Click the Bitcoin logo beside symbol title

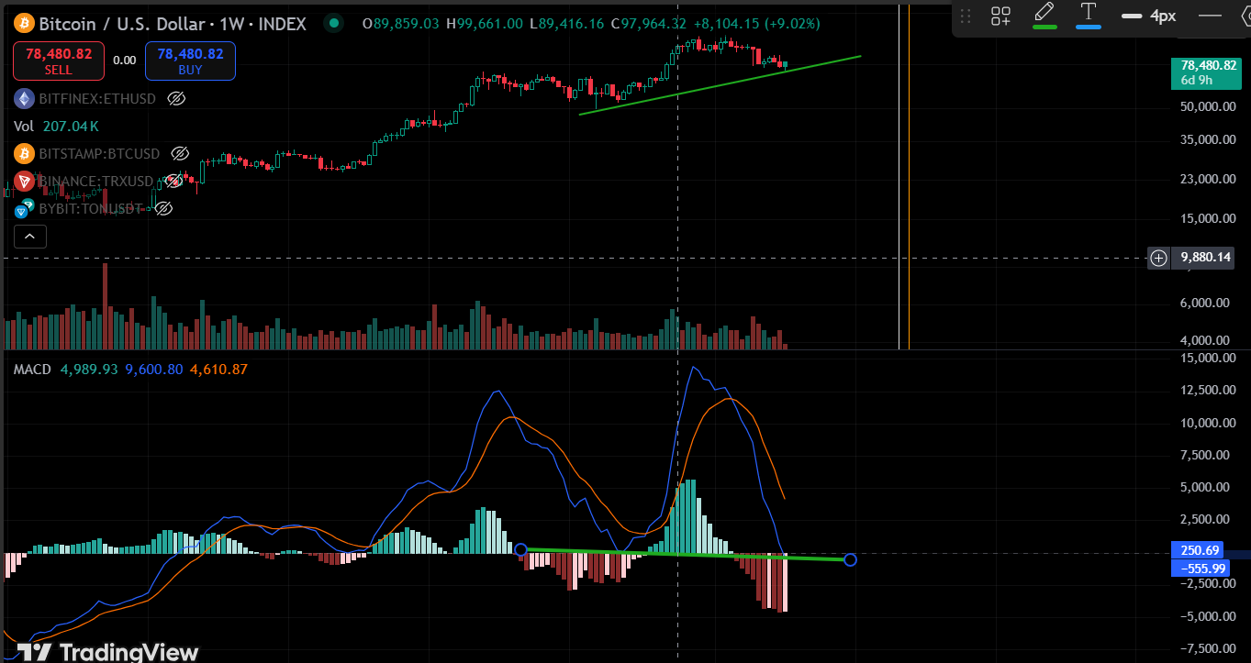click(25, 24)
